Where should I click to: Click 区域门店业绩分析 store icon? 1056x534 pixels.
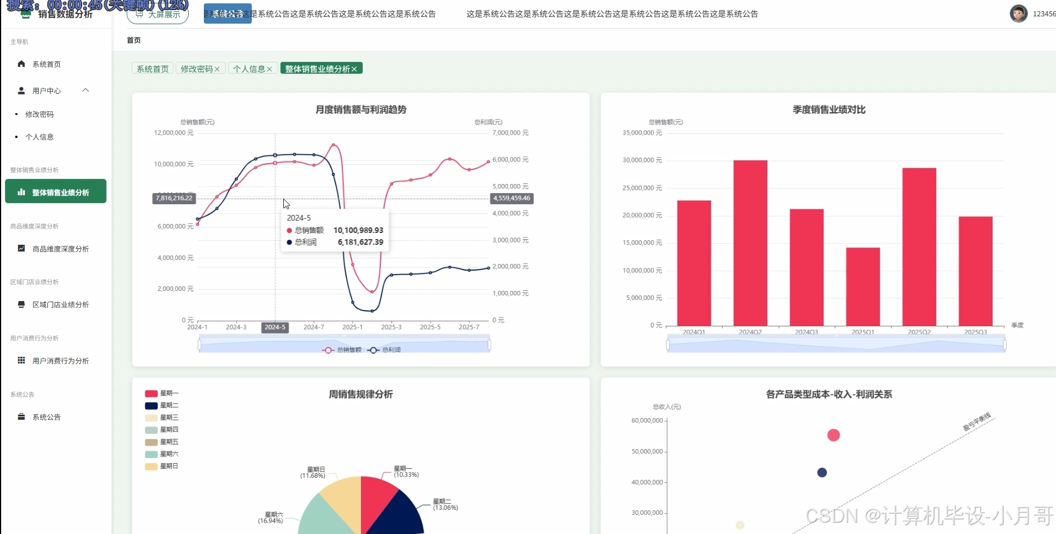[21, 304]
